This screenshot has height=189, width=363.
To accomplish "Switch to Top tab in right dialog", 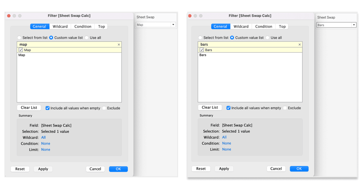I will pyautogui.click(x=282, y=27).
